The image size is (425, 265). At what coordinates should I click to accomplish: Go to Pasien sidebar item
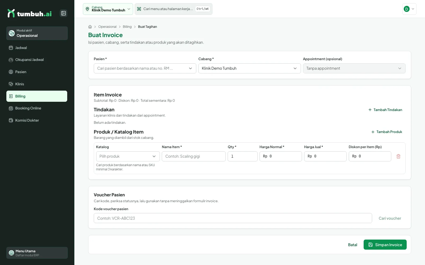[x=37, y=72]
